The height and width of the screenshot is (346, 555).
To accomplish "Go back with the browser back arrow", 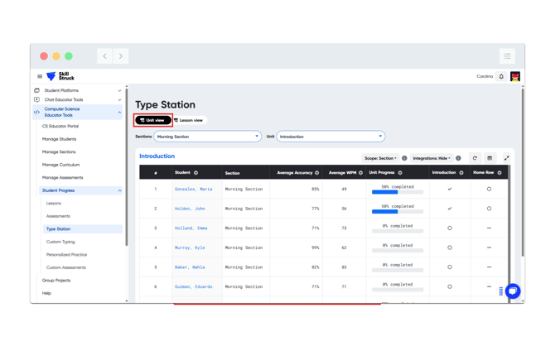I will coord(104,56).
